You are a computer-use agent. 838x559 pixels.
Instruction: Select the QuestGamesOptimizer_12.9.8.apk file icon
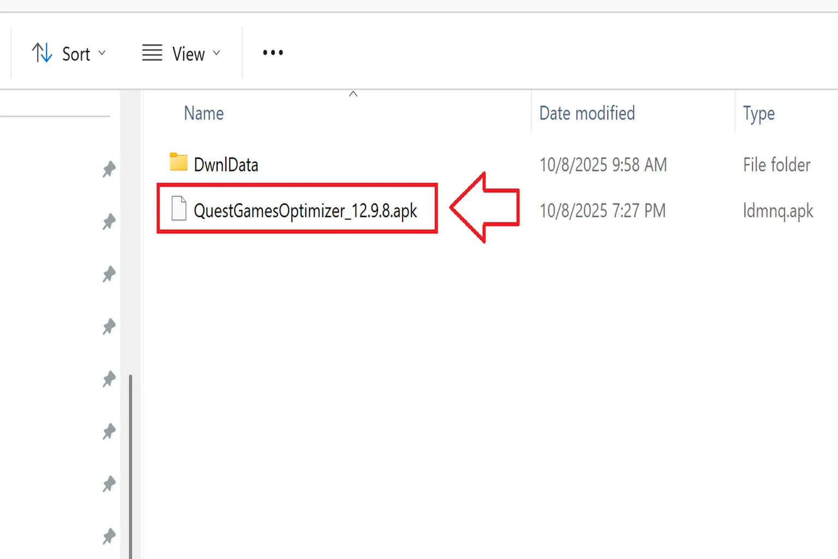tap(179, 208)
